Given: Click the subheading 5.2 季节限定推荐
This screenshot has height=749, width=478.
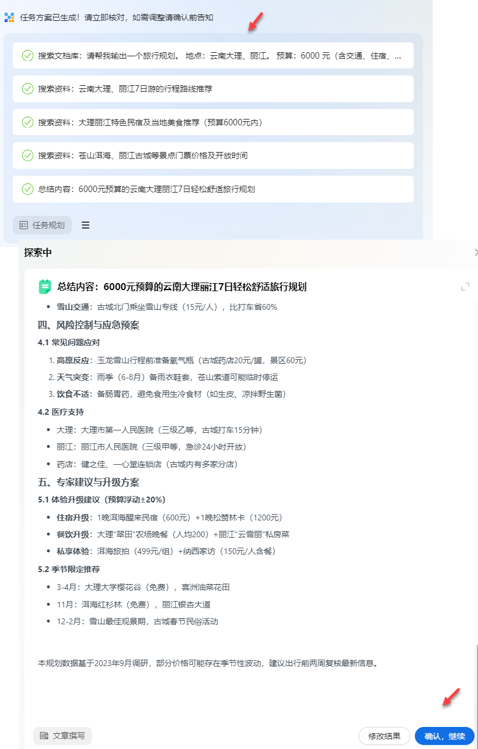Looking at the screenshot, I should coord(69,569).
